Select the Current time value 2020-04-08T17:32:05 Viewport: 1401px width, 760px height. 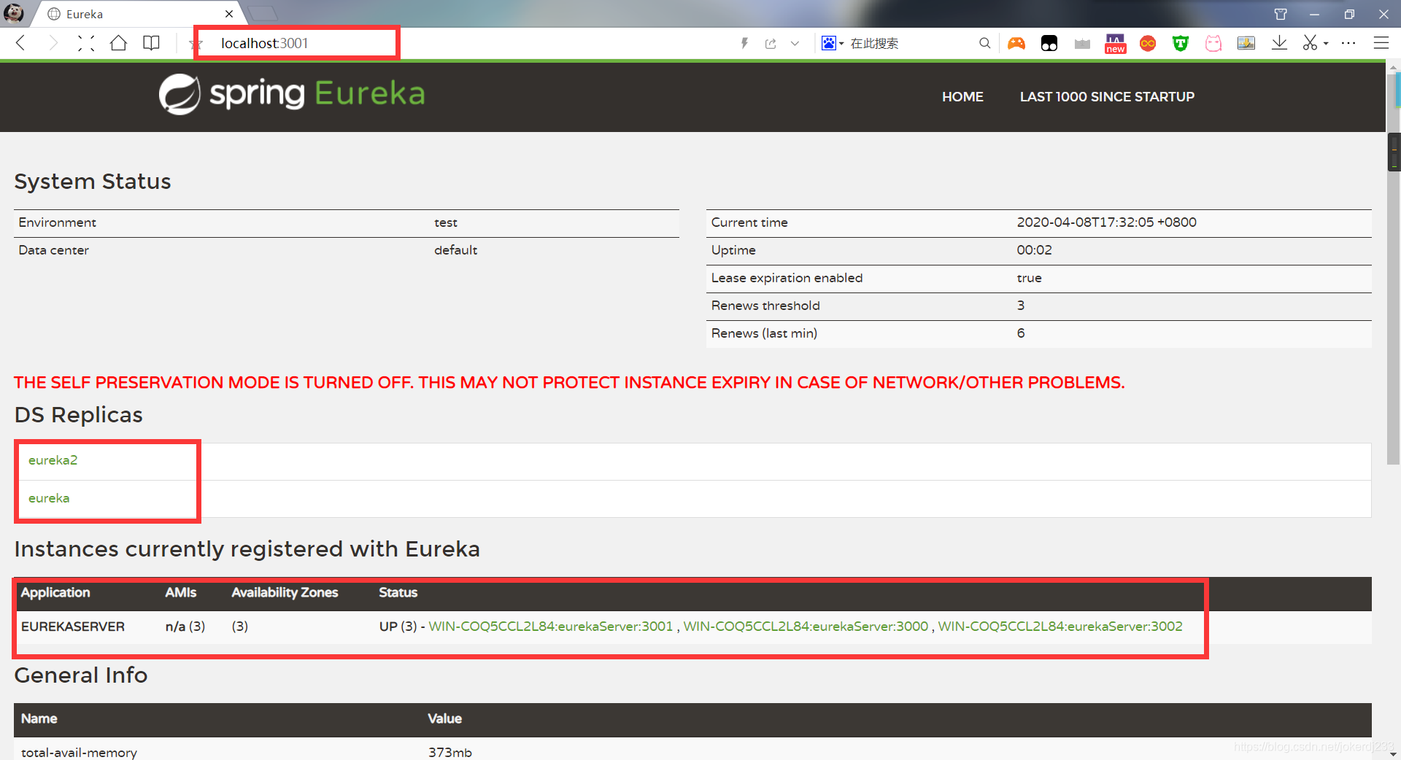pos(1107,222)
